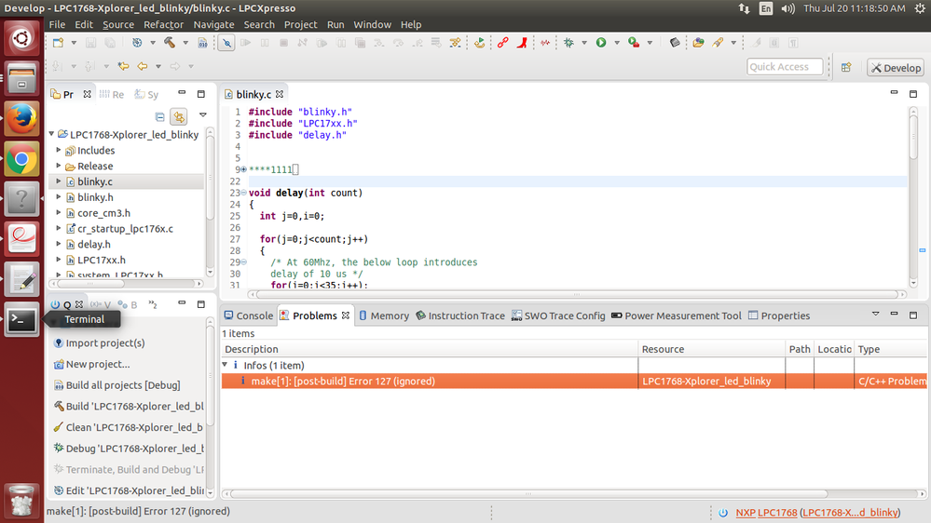Click the New file icon in toolbar
This screenshot has height=523, width=931.
pyautogui.click(x=58, y=43)
